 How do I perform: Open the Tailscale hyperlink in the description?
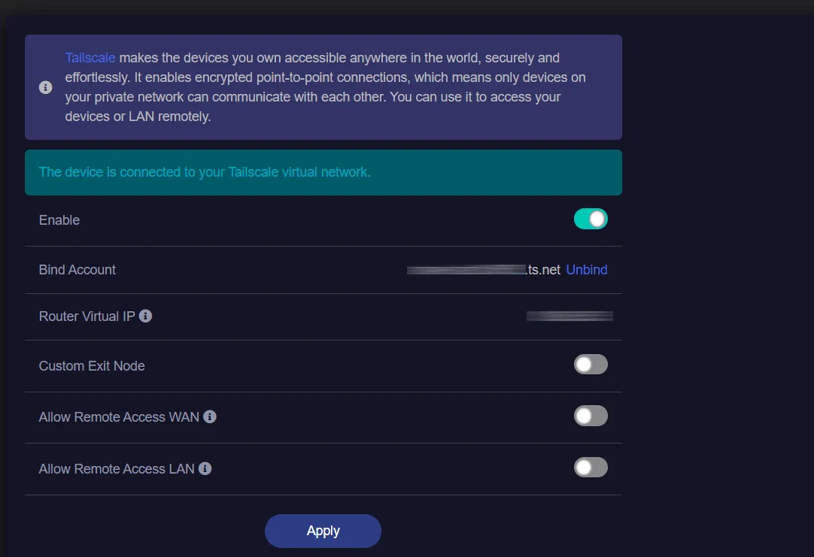click(x=90, y=58)
